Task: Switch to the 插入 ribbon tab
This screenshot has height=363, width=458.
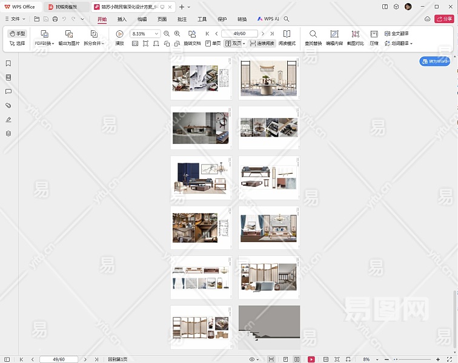Action: point(122,19)
